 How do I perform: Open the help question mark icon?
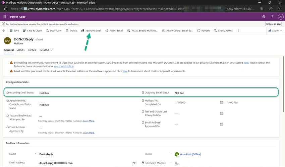click(x=272, y=17)
